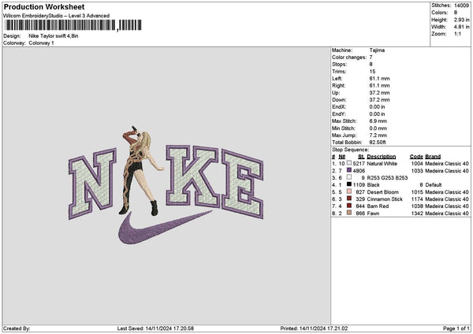This screenshot has width=473, height=334.
Task: Select the Barn Red description text
Action: [378, 206]
